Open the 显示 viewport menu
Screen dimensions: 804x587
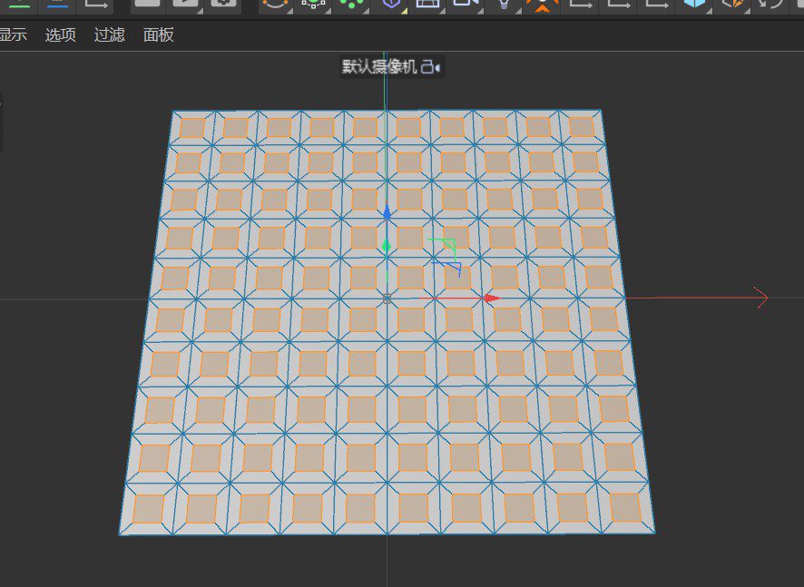point(13,34)
